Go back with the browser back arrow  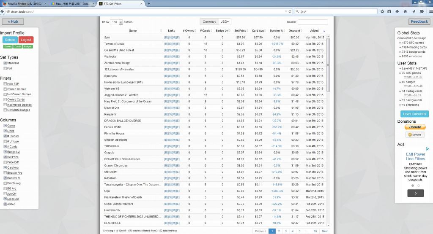(2, 11)
